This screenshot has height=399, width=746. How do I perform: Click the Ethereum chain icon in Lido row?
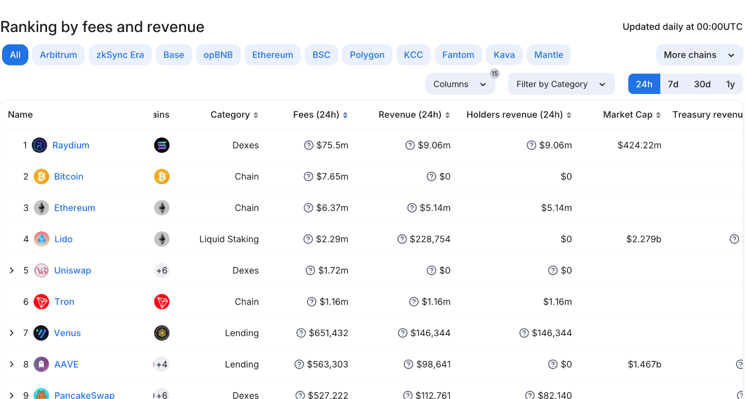(x=162, y=239)
